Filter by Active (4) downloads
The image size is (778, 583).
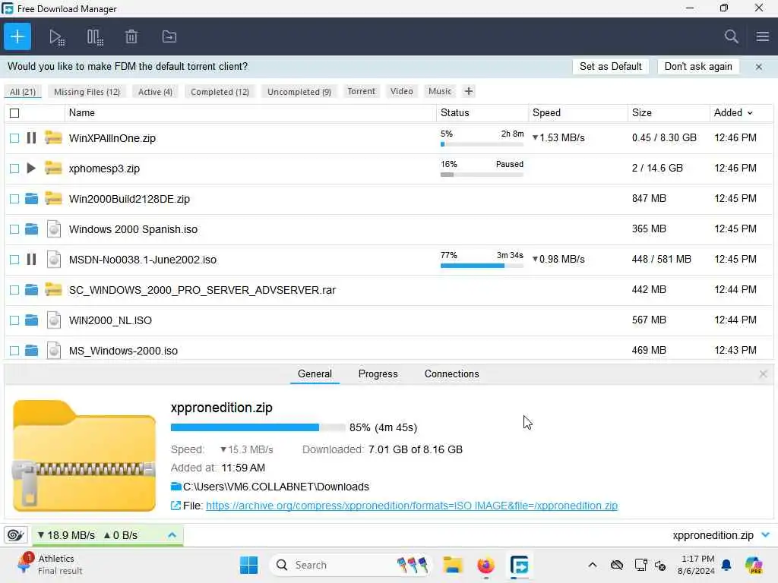155,92
